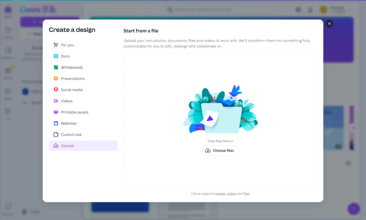Close the Create a design dialog
Screen dimensions: 366x220
pyautogui.click(x=329, y=23)
